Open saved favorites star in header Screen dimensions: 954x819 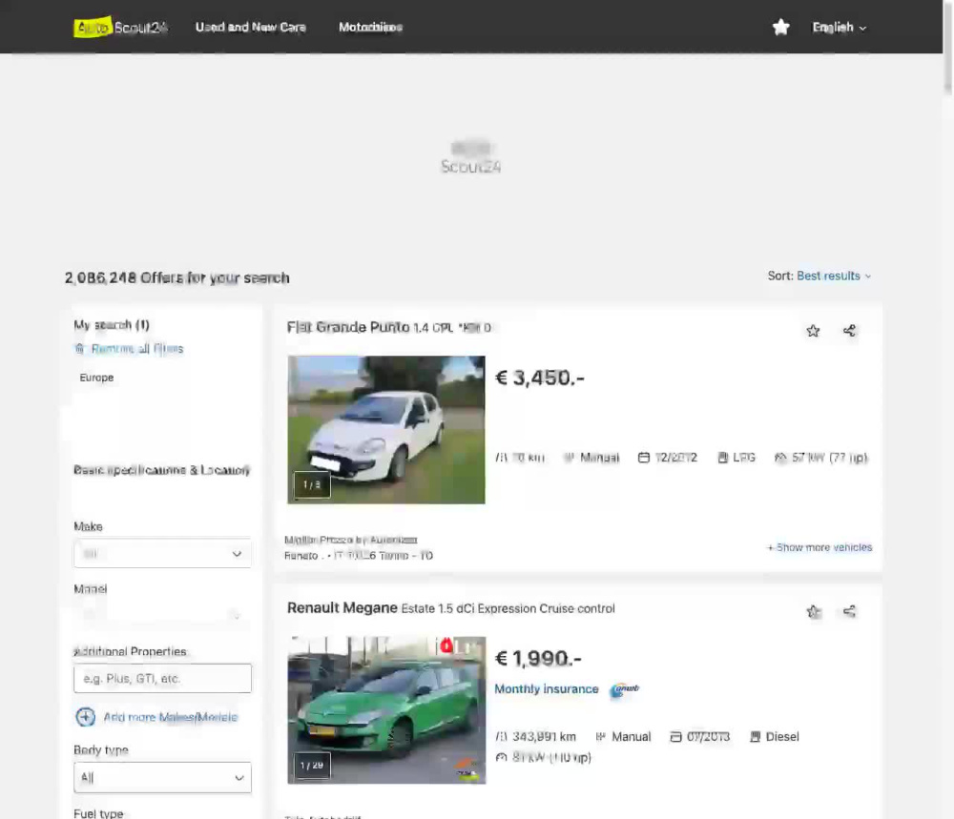pyautogui.click(x=780, y=28)
